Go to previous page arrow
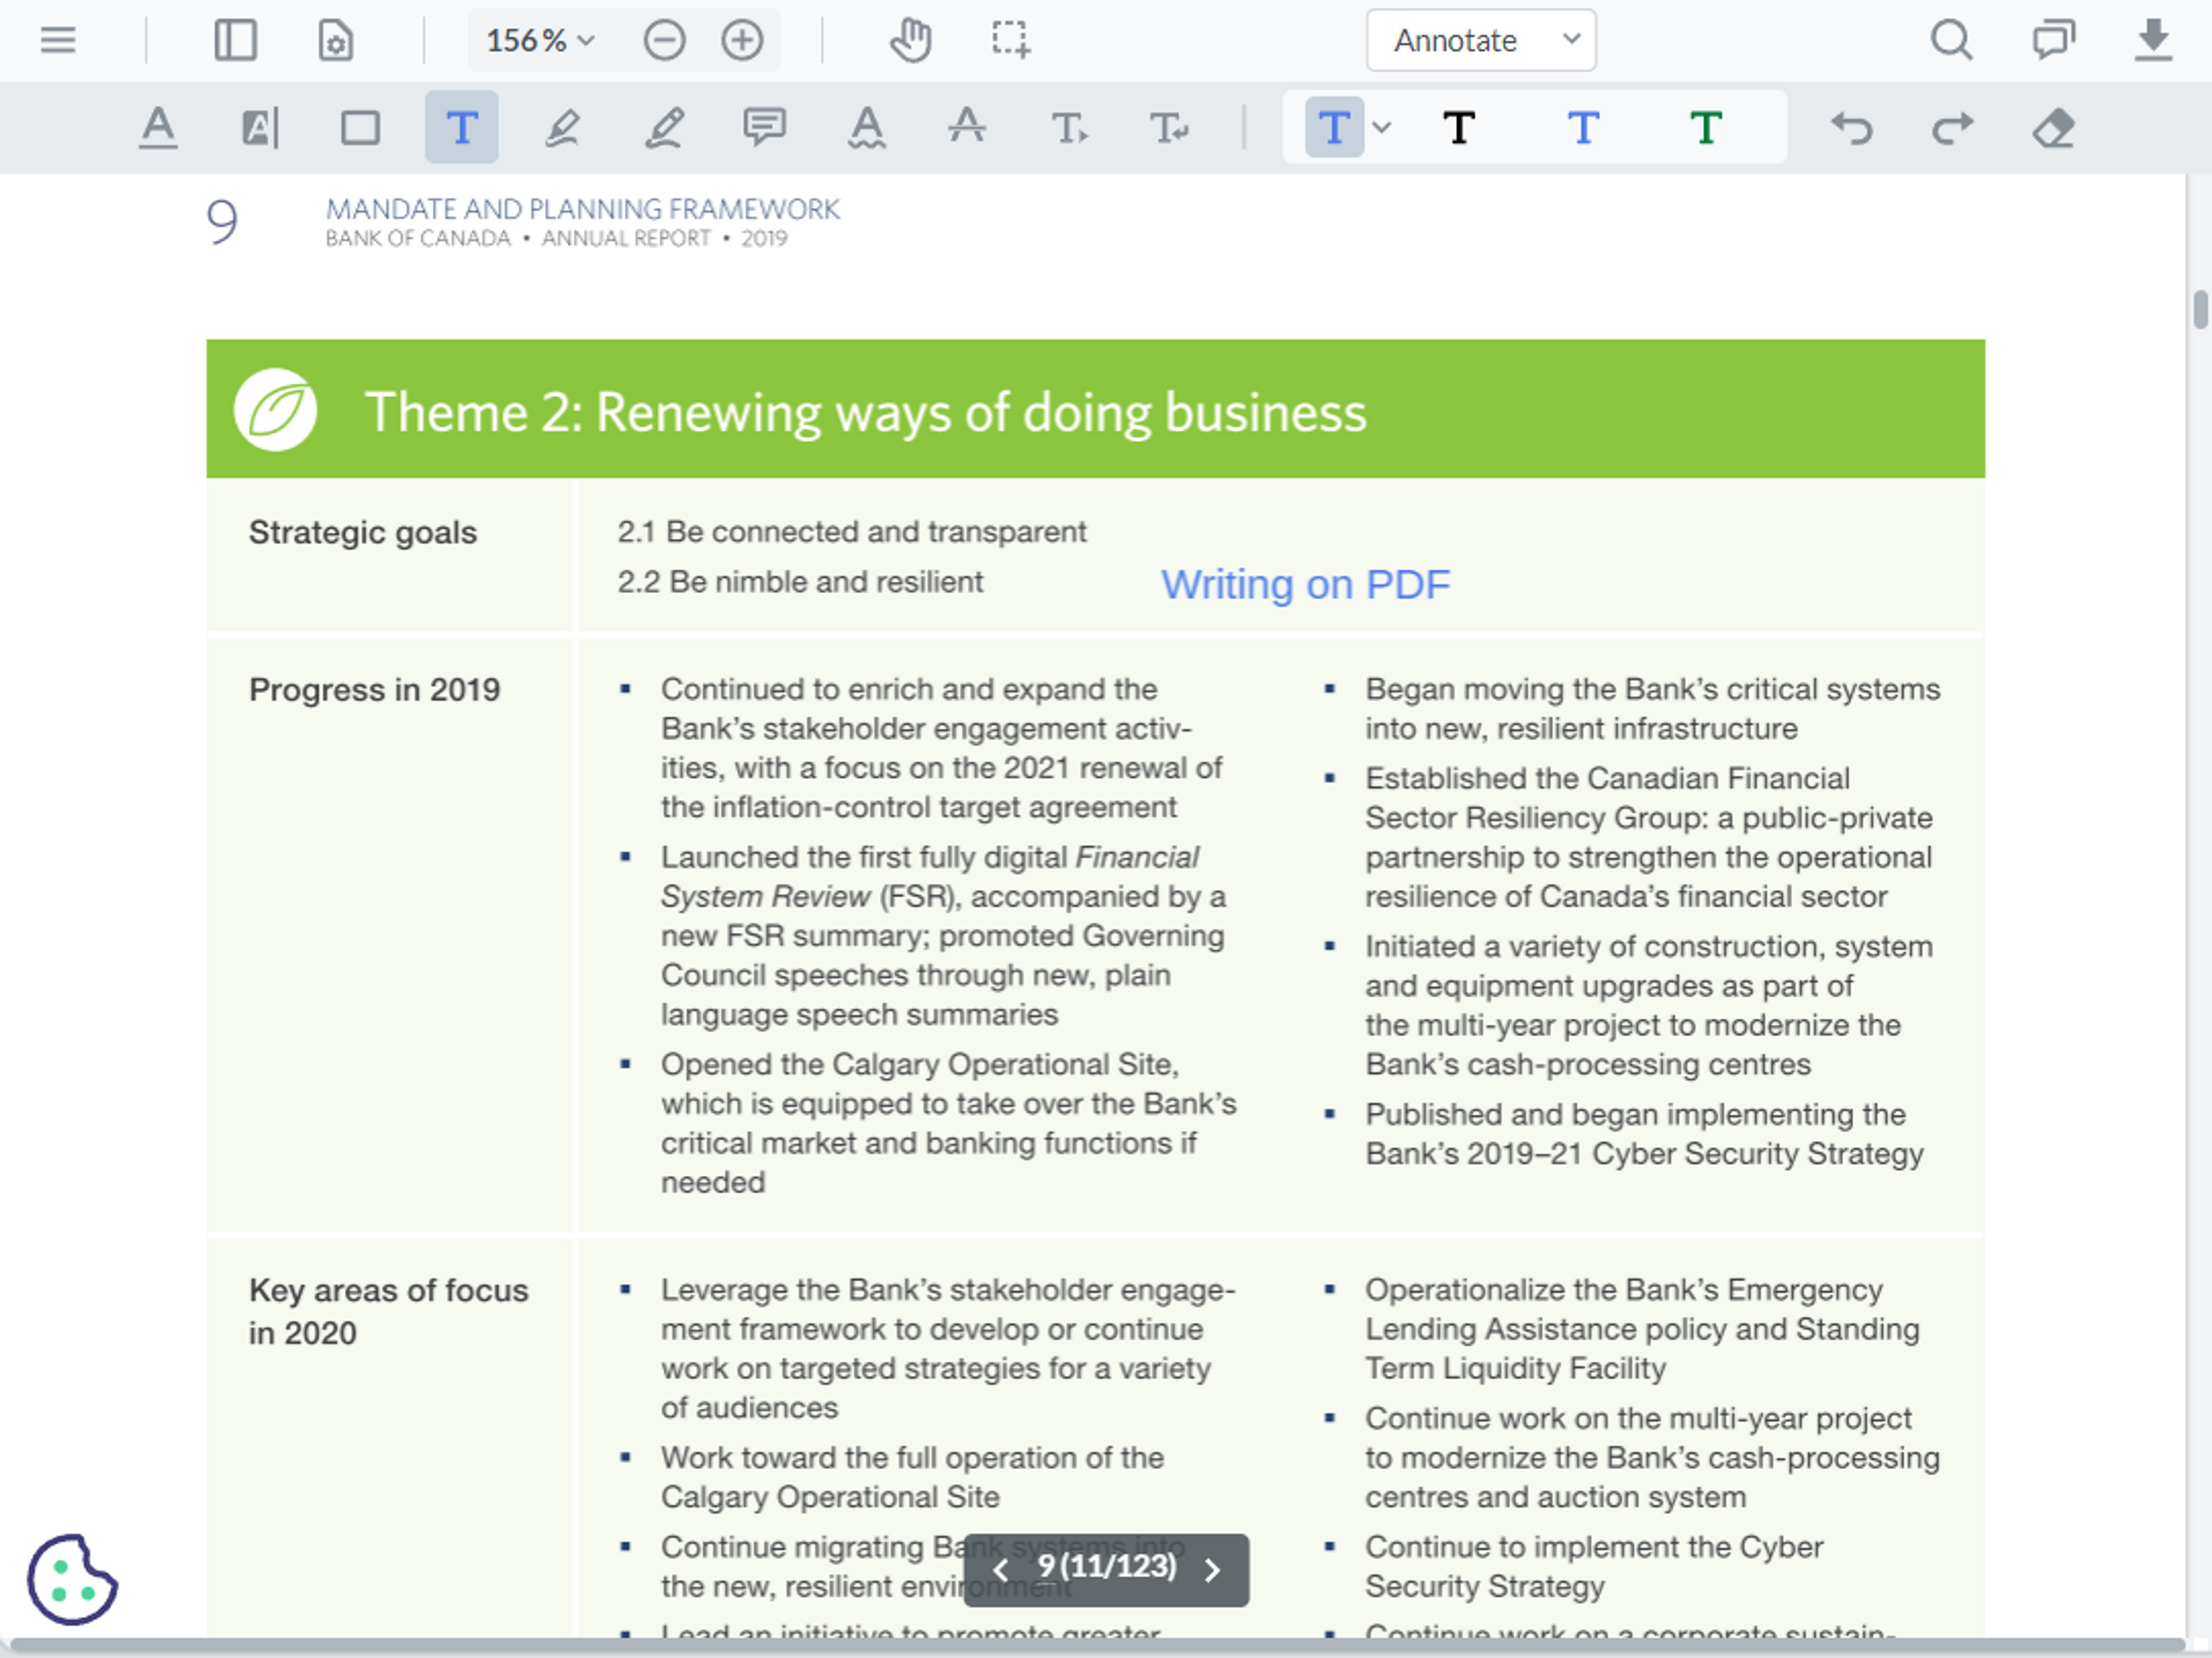The height and width of the screenshot is (1658, 2212). point(1000,1570)
